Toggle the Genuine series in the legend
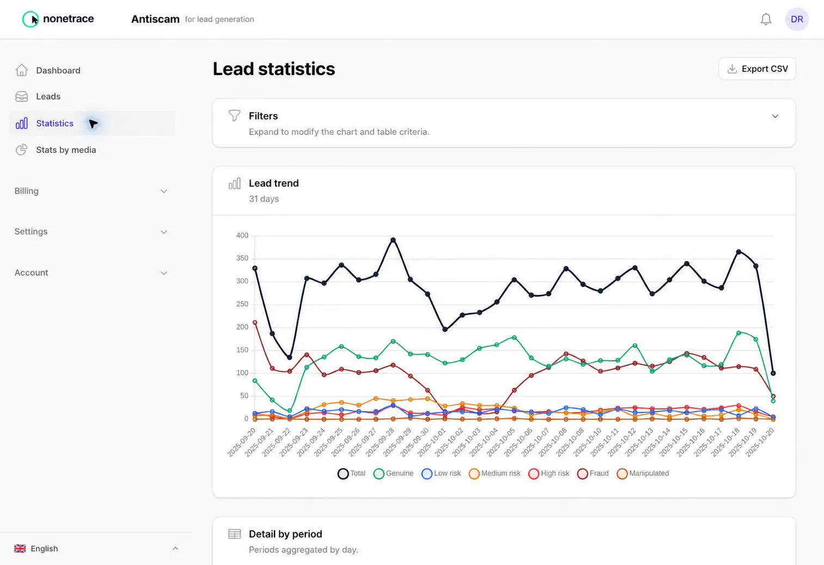The image size is (824, 565). tap(393, 474)
